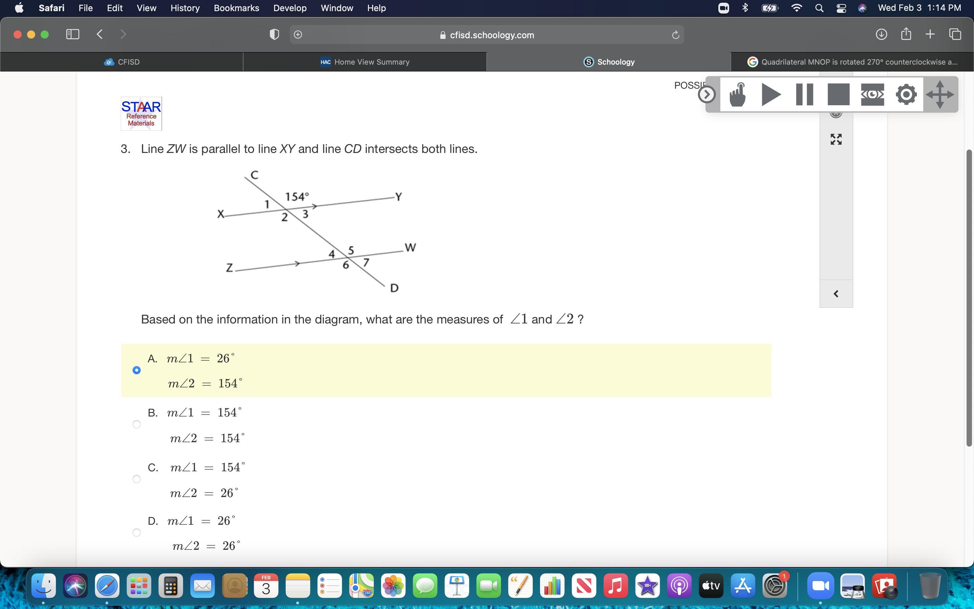
Task: Select answer choice B radio button
Action: tap(136, 425)
